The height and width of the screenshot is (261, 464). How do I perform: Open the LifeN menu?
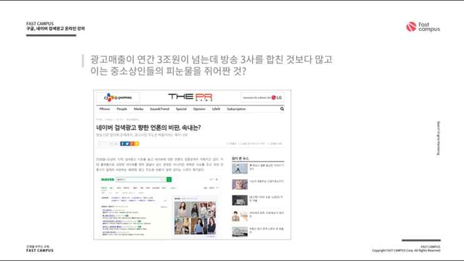[x=216, y=109]
